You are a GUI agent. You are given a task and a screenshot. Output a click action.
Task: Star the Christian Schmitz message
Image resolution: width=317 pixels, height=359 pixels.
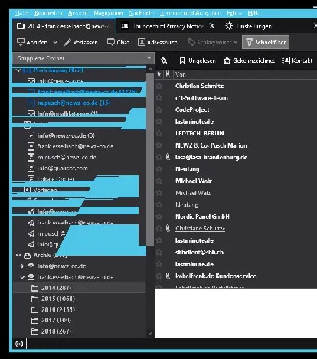click(159, 86)
